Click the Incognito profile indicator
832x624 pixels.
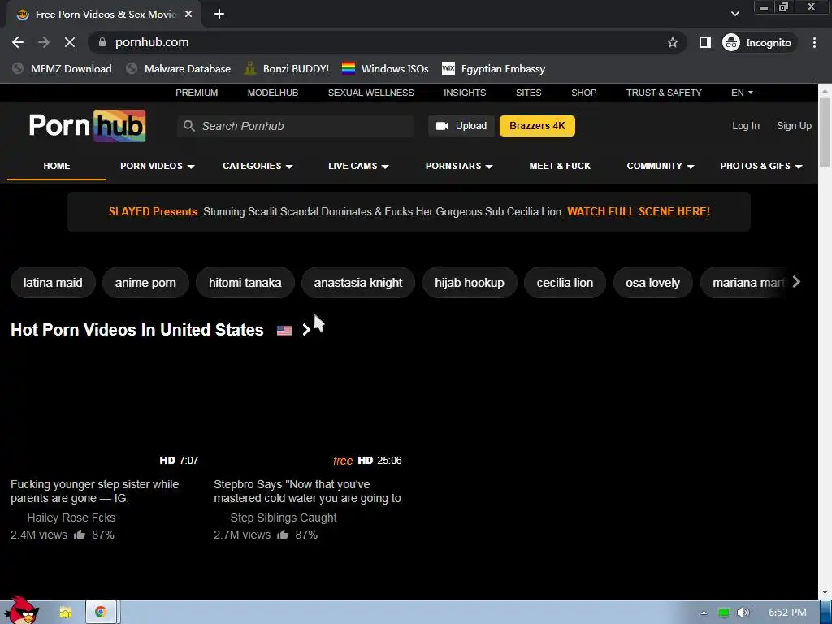[x=757, y=42]
